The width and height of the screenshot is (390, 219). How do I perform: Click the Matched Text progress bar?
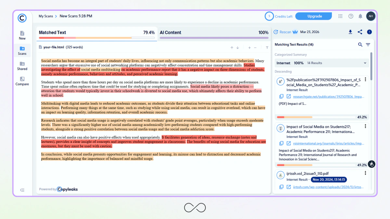pyautogui.click(x=97, y=38)
